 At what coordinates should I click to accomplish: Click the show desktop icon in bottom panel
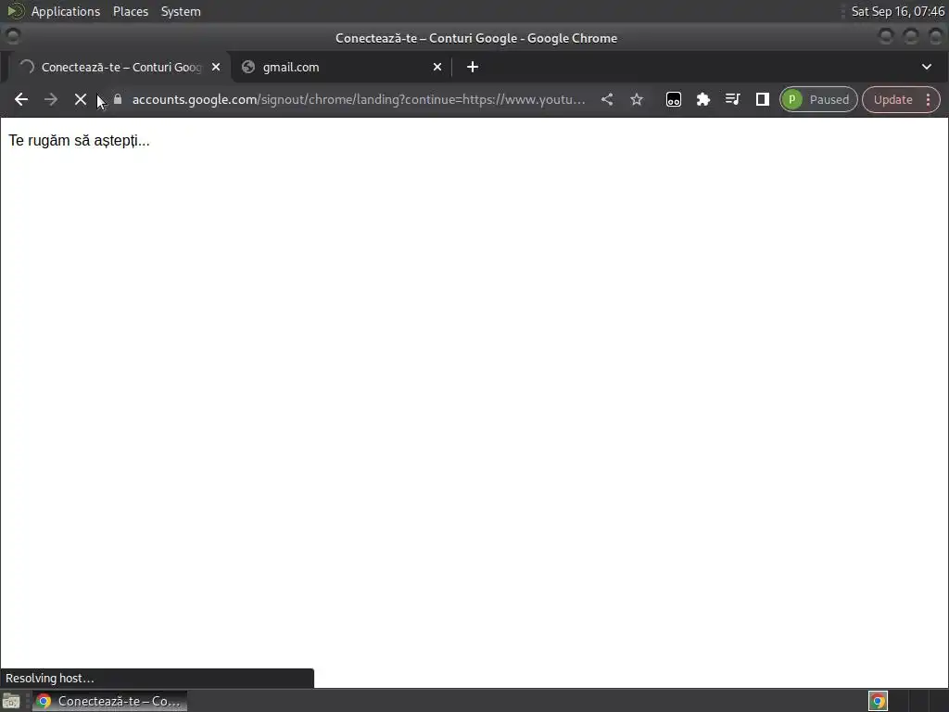11,701
